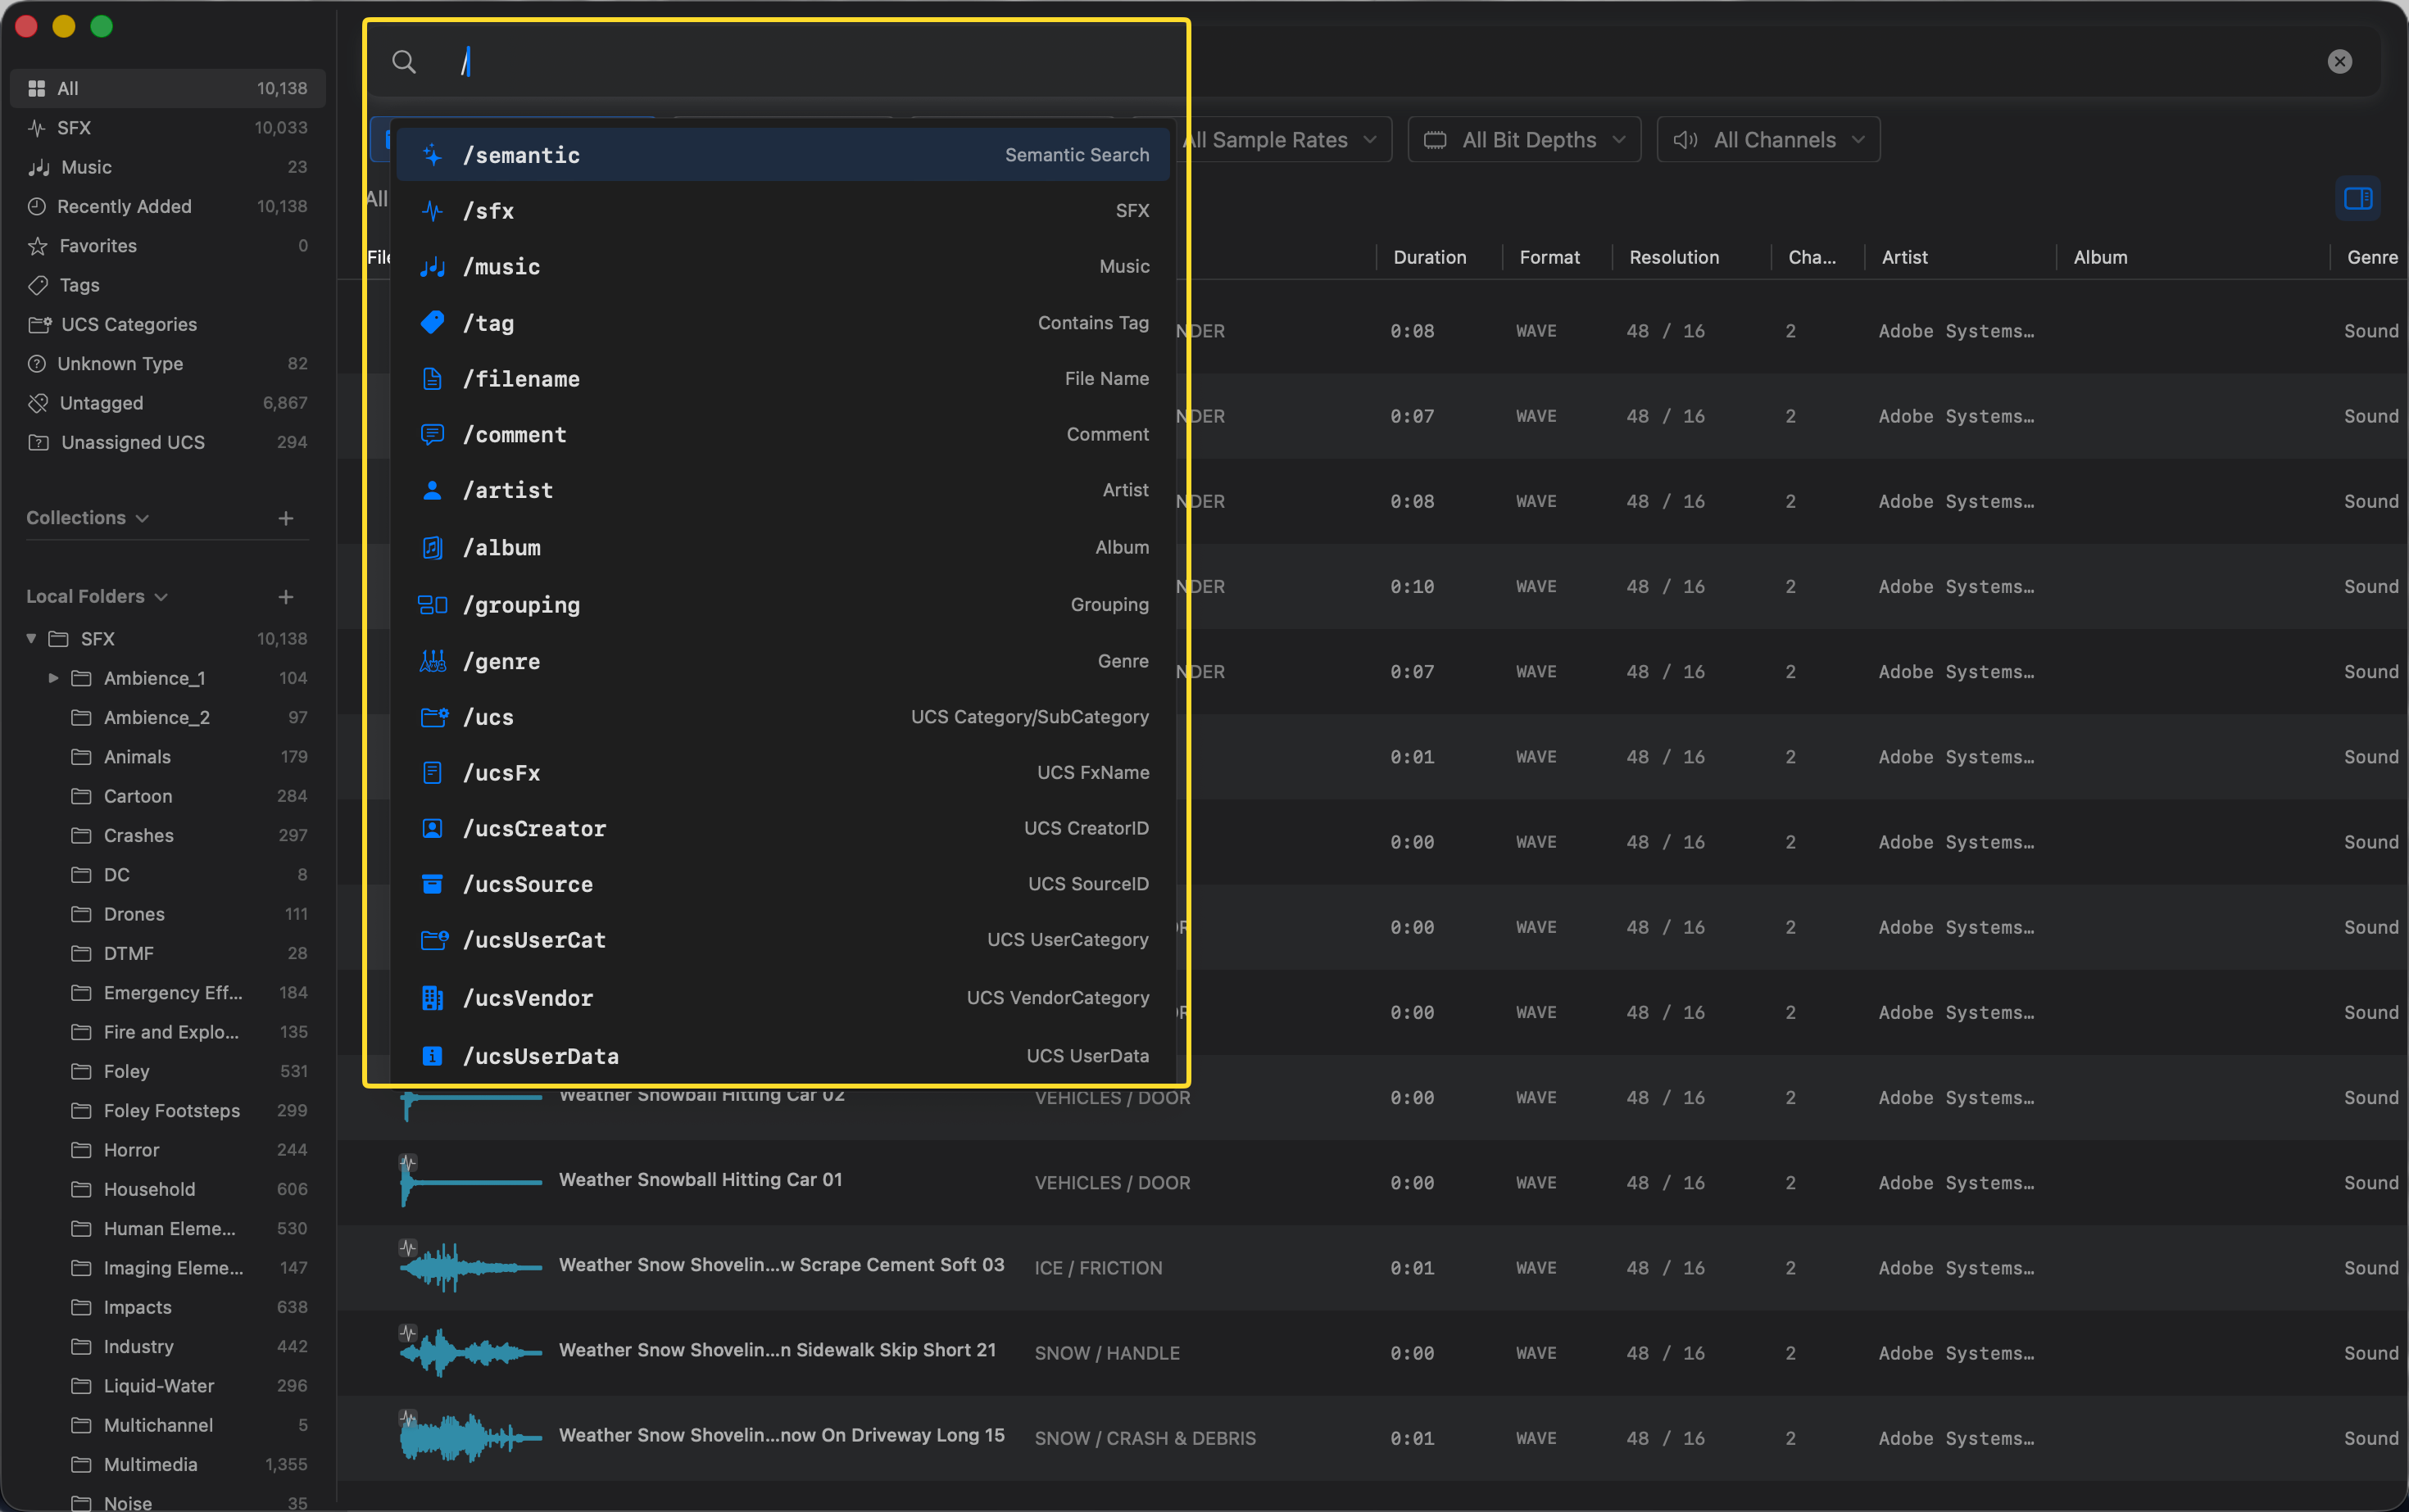This screenshot has height=1512, width=2409.
Task: Select /tag Contains Tag command
Action: point(783,323)
